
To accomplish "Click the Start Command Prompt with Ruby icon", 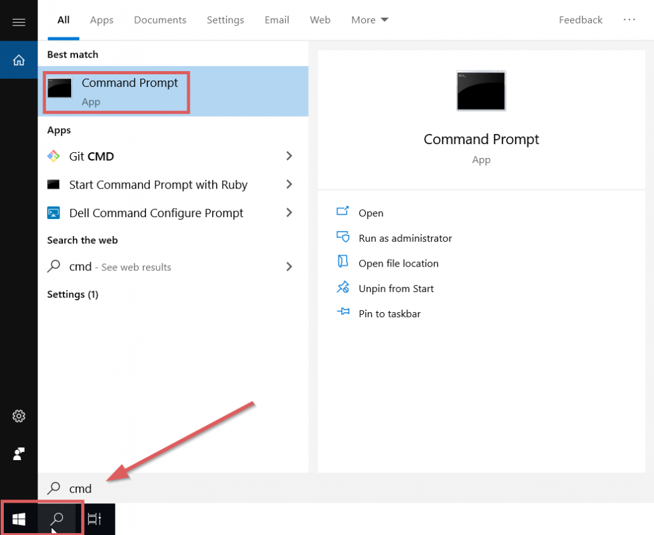I will click(x=53, y=184).
